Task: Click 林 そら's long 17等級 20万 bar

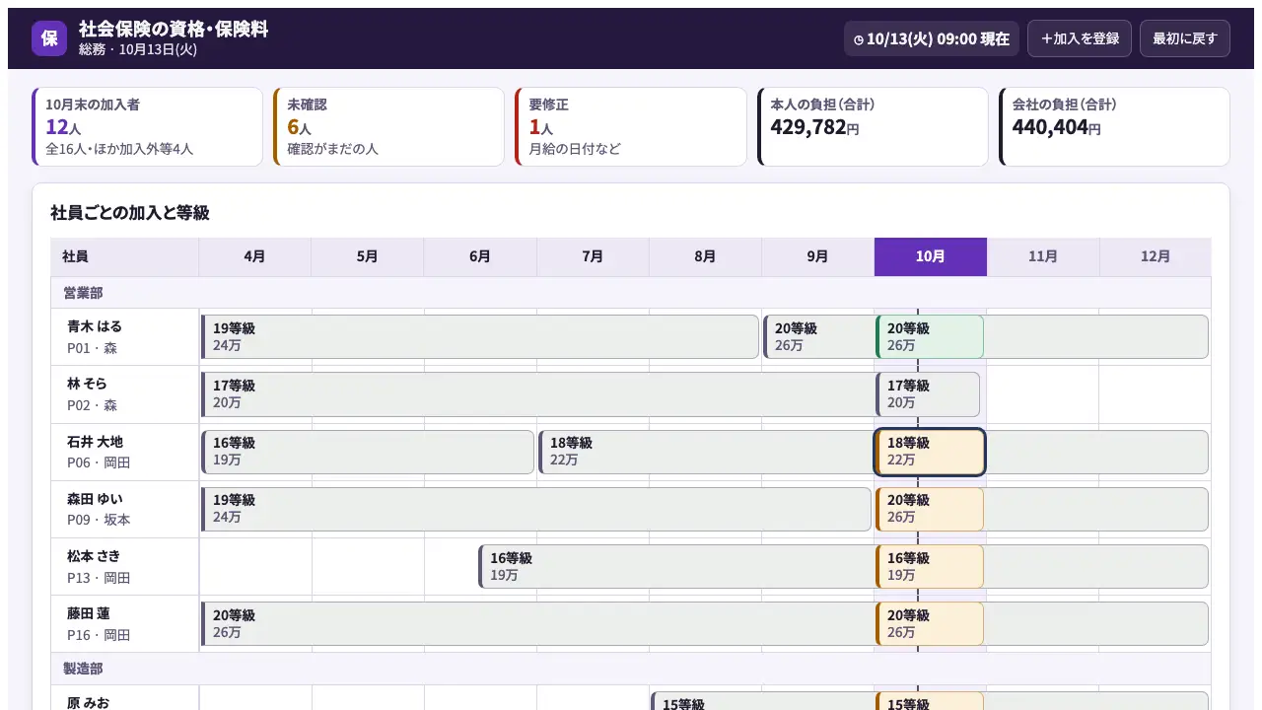Action: 537,394
